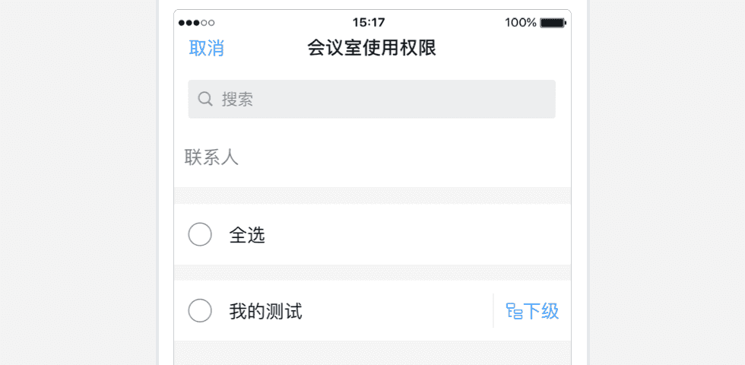Click the magnifier icon in search bar
This screenshot has width=745, height=365.
204,99
